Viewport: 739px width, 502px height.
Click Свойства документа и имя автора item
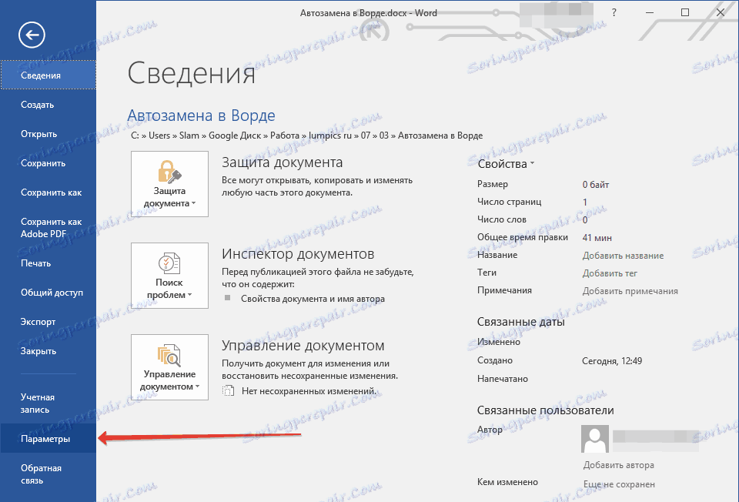pos(313,299)
